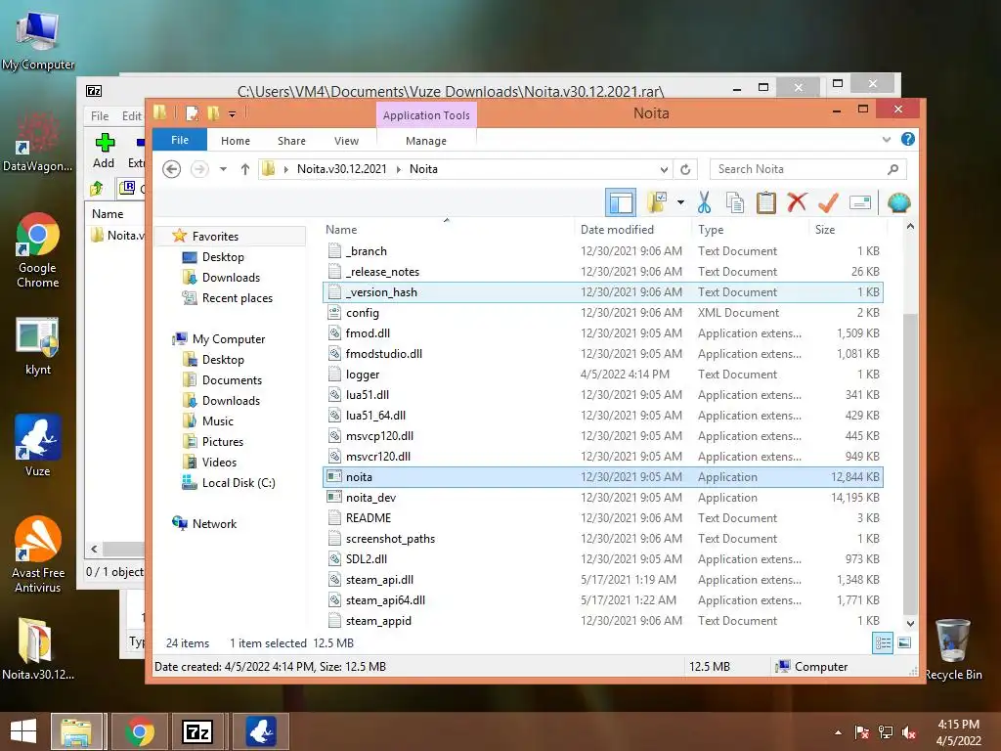Click the Cut scissors toolbar icon
1001x751 pixels.
[704, 202]
